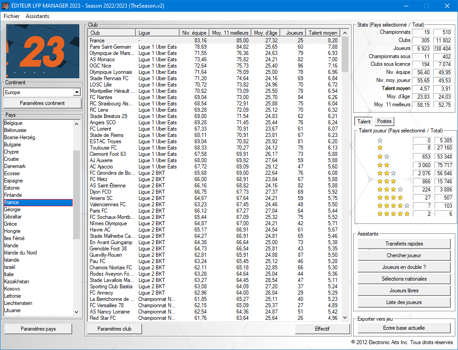
Task: Select the Toulouse FC club row
Action: (x=214, y=148)
